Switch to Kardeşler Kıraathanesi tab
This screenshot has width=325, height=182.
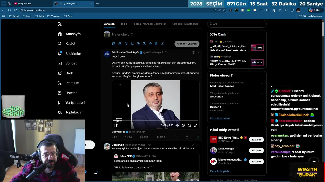click(185, 24)
